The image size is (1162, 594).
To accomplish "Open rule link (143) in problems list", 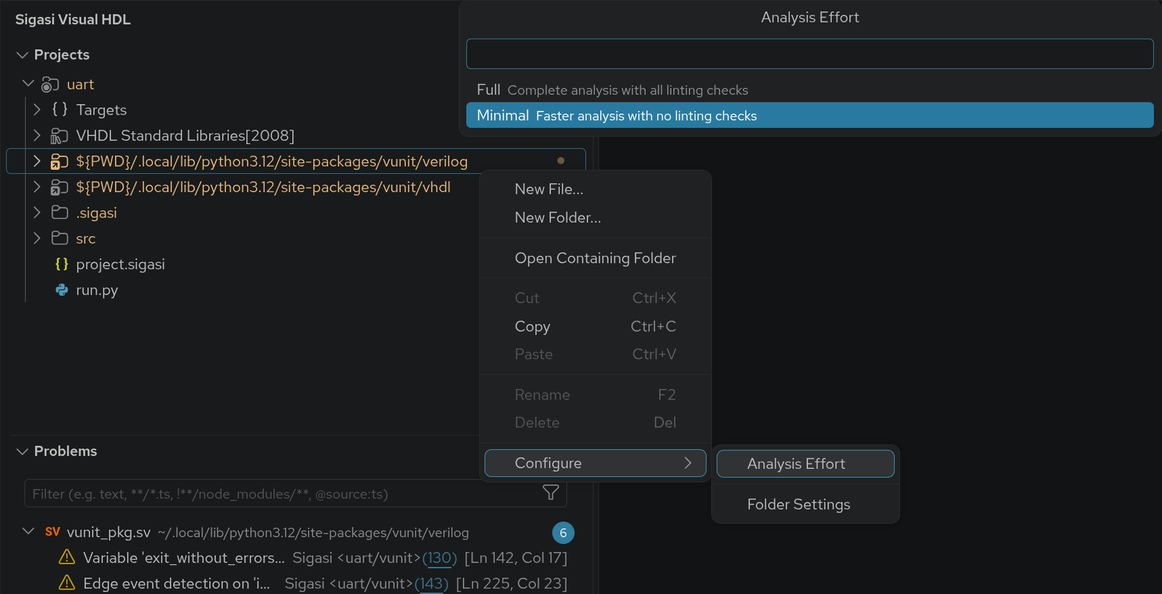I will pyautogui.click(x=431, y=584).
